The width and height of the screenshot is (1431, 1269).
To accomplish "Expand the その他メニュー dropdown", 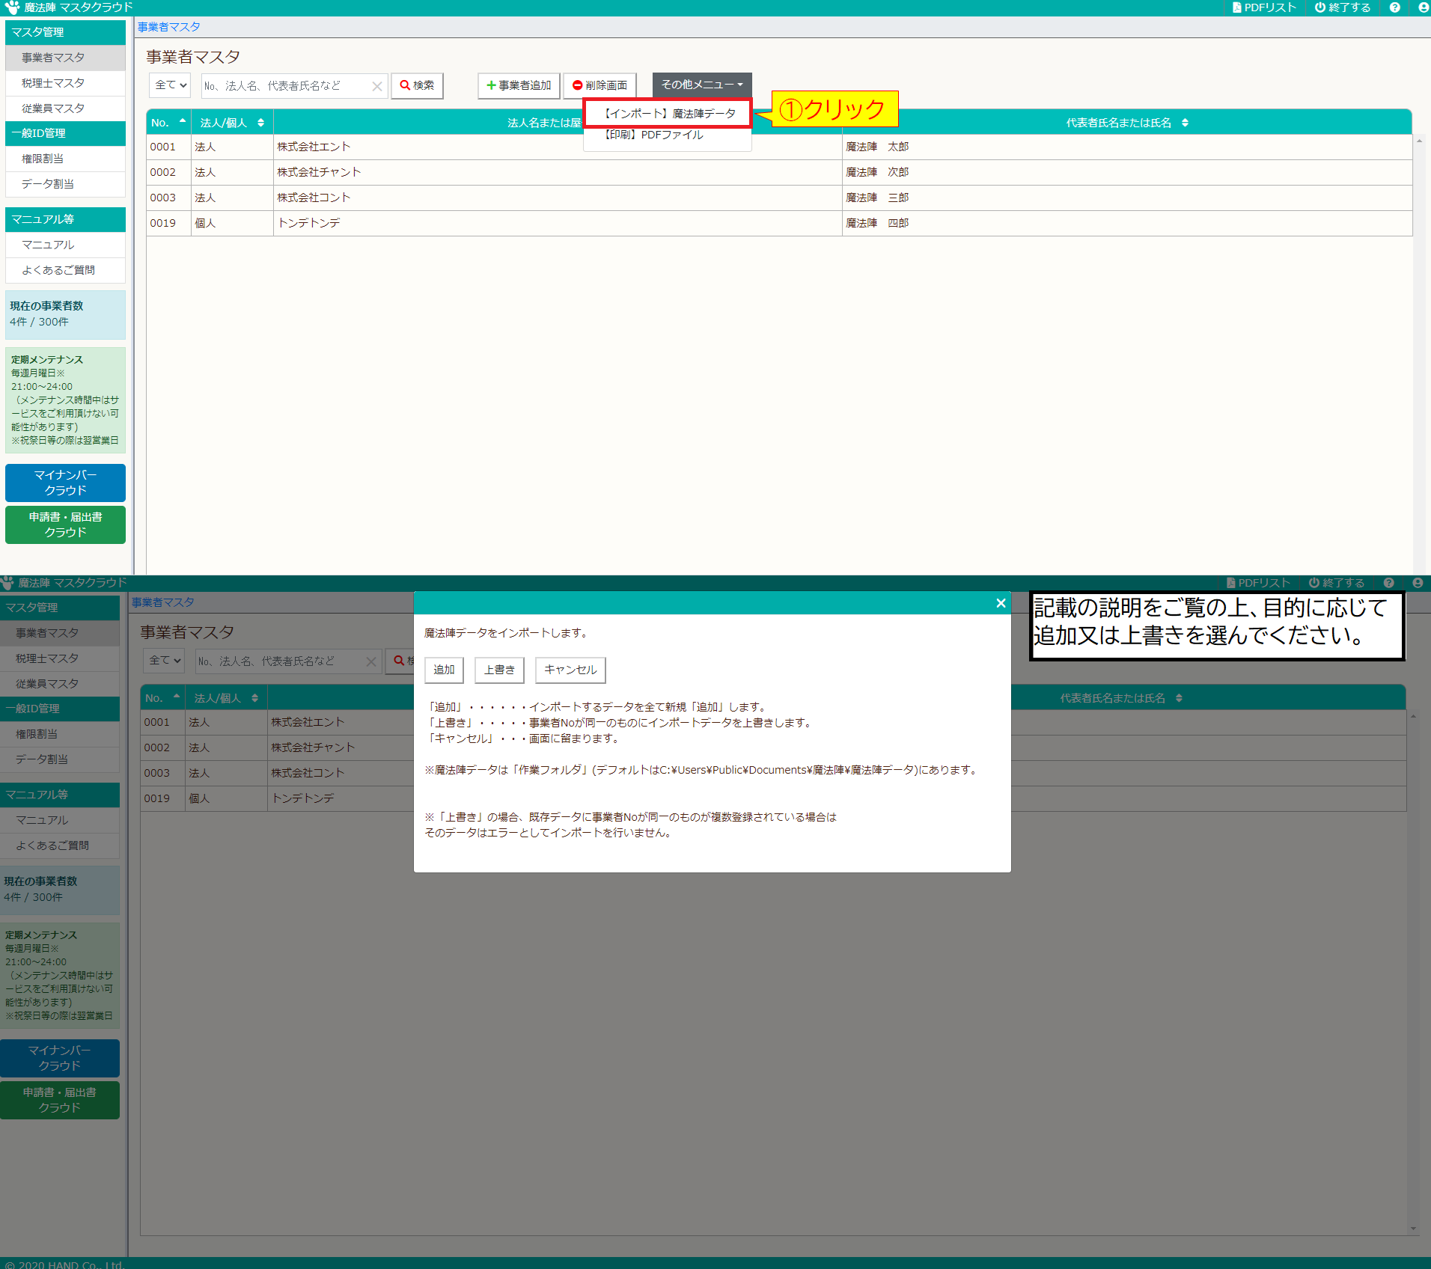I will [x=701, y=85].
